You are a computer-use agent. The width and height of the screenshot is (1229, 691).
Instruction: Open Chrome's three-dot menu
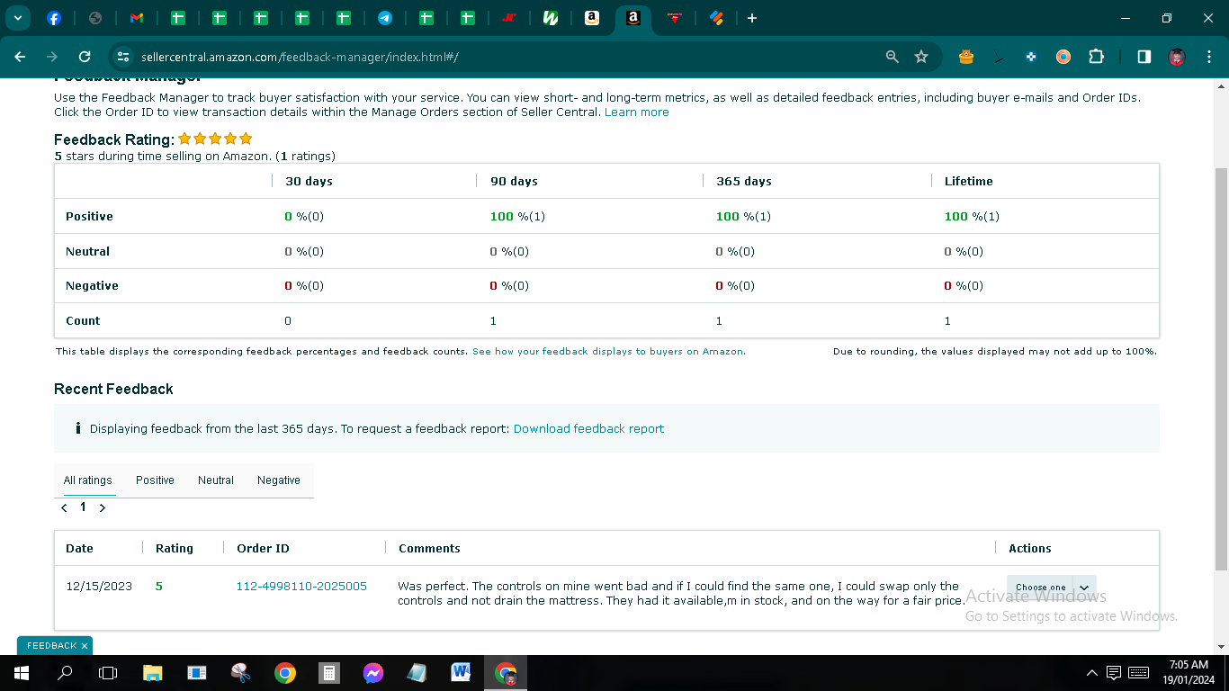click(x=1207, y=57)
